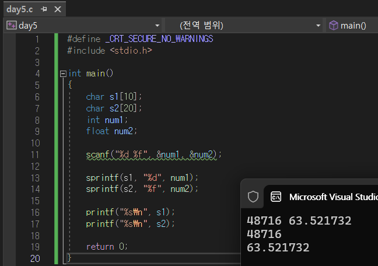
Task: Open the main() member dropdown
Action: click(x=353, y=25)
